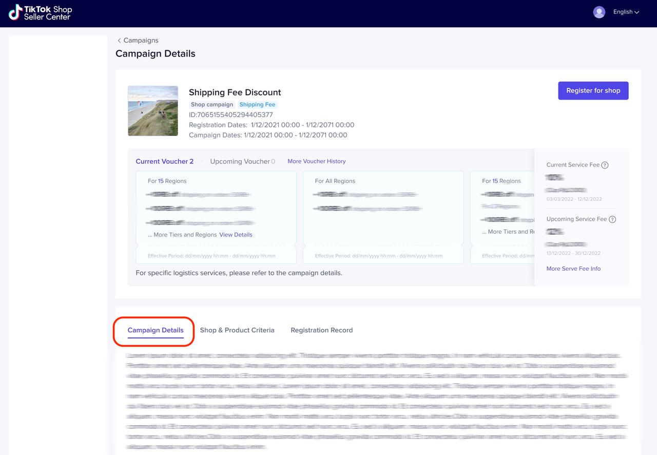Click the Upcoming Service Fee help icon

tap(612, 219)
